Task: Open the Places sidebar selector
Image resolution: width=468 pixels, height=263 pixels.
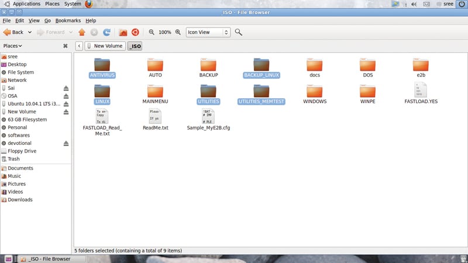Action: 13,46
